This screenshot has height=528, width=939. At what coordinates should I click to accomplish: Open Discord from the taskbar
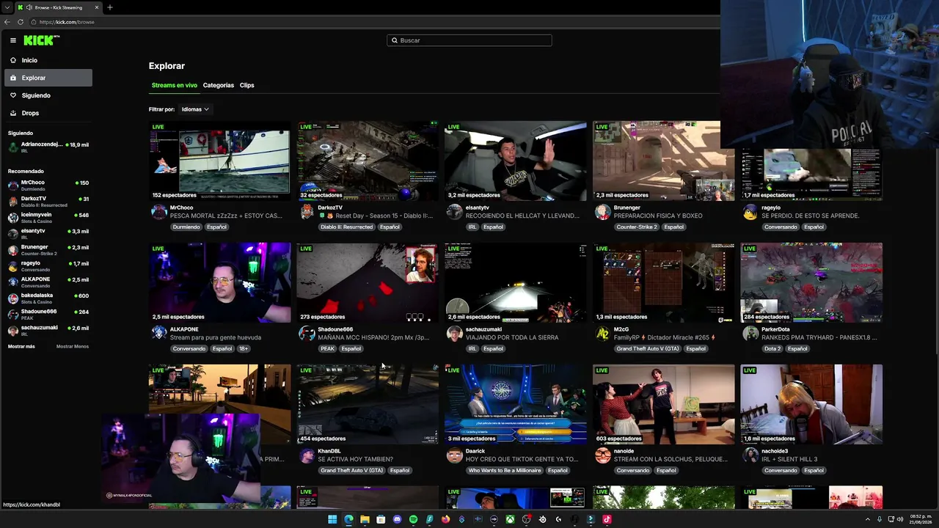tap(397, 519)
